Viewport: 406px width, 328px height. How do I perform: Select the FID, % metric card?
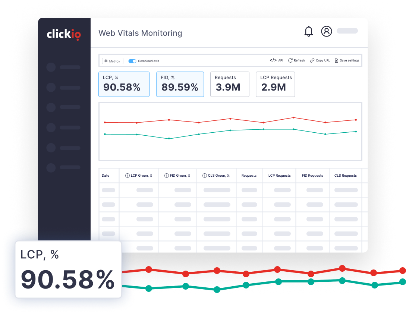[x=180, y=84]
